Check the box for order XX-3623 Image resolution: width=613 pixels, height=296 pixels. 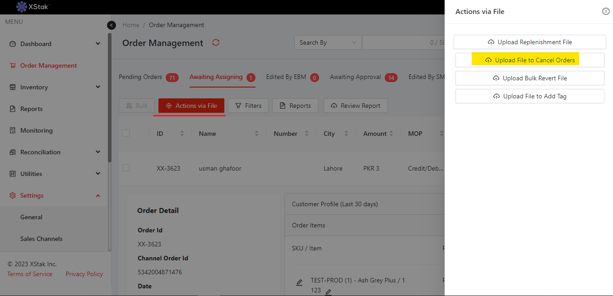[x=126, y=168]
